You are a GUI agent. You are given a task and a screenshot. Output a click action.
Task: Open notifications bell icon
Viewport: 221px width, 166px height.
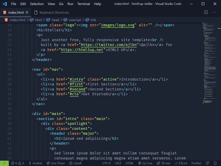(x=215, y=163)
